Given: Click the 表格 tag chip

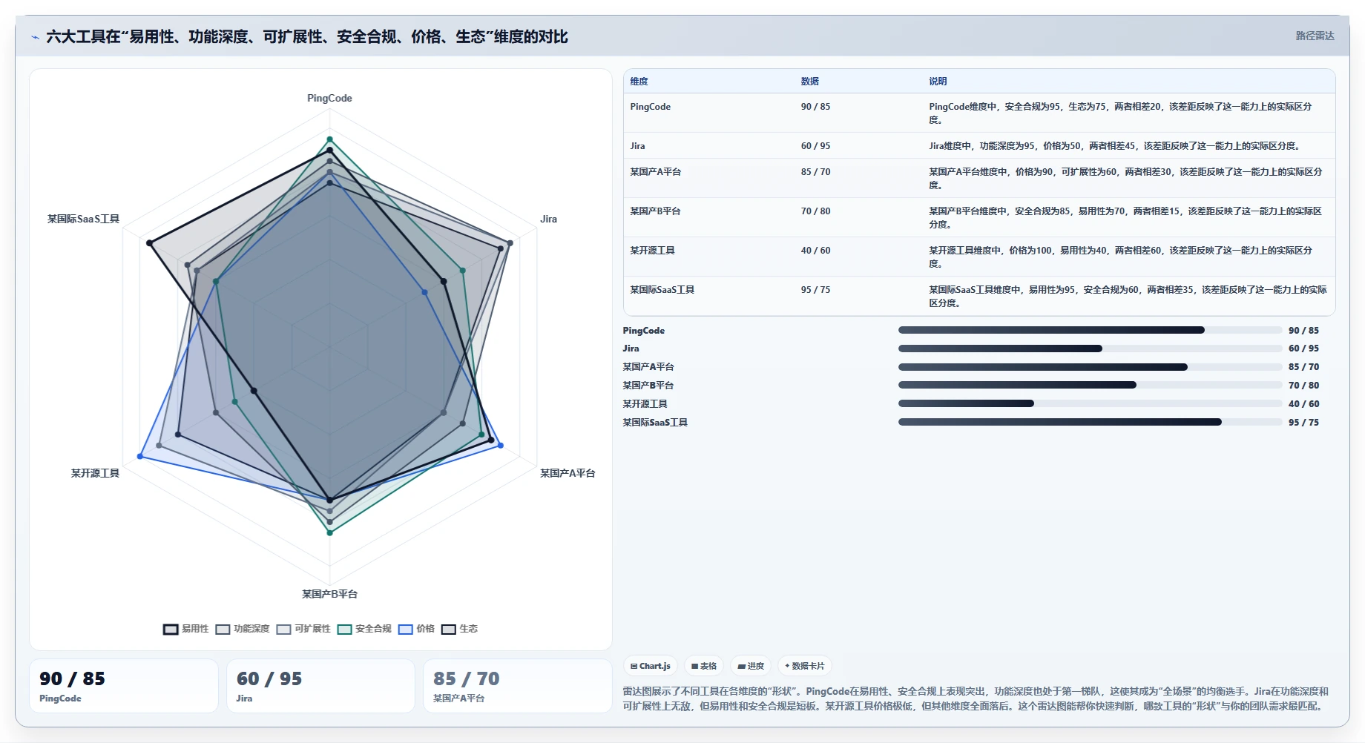Looking at the screenshot, I should pos(704,666).
